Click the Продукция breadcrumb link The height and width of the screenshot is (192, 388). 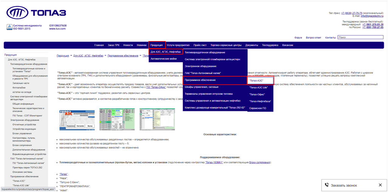point(63,56)
